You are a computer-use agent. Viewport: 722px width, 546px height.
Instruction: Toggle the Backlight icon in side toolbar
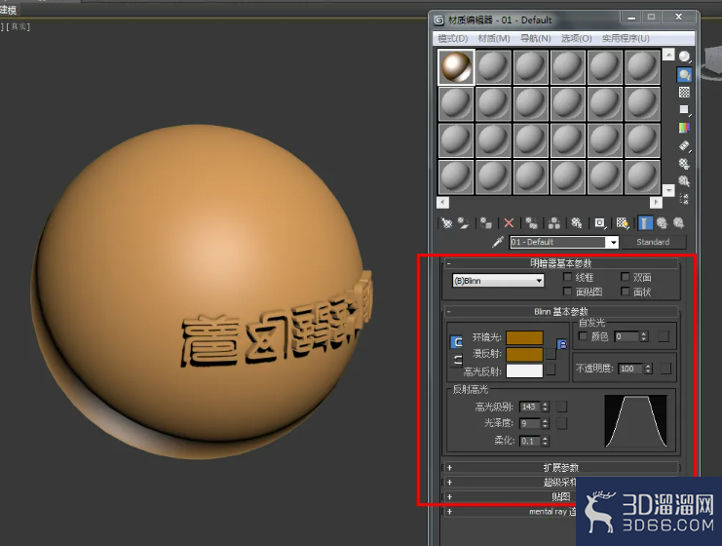(x=685, y=75)
